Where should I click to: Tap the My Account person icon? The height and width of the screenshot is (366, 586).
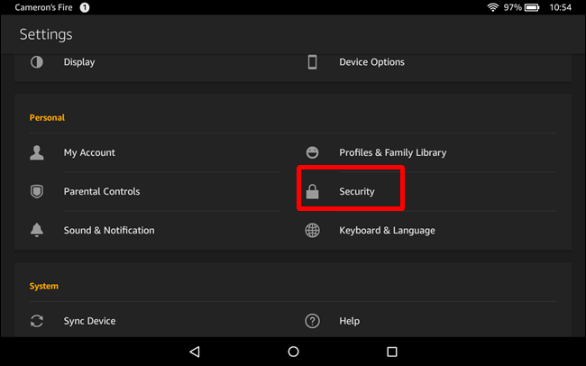37,152
